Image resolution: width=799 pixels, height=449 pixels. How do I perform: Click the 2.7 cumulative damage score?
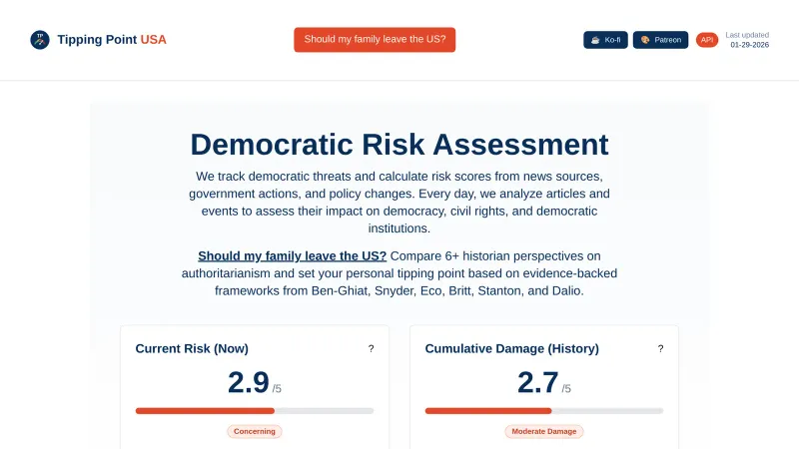(x=538, y=382)
